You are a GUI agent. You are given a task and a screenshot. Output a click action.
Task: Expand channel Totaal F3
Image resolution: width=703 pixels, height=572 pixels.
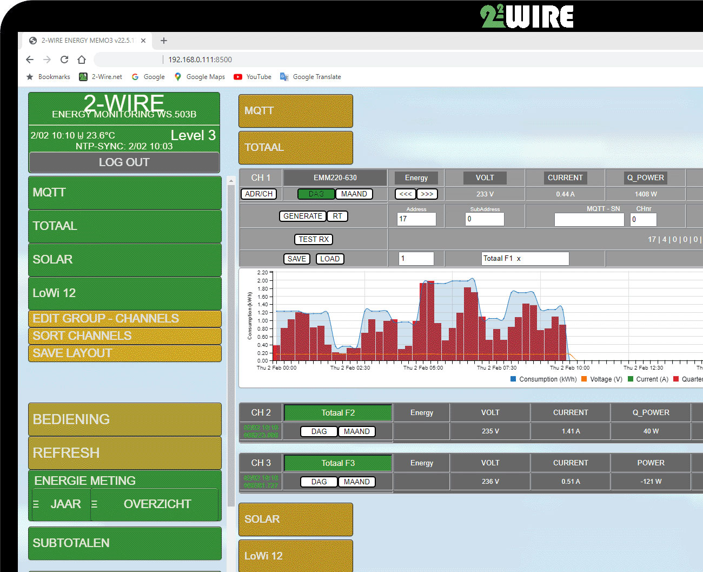coord(338,463)
